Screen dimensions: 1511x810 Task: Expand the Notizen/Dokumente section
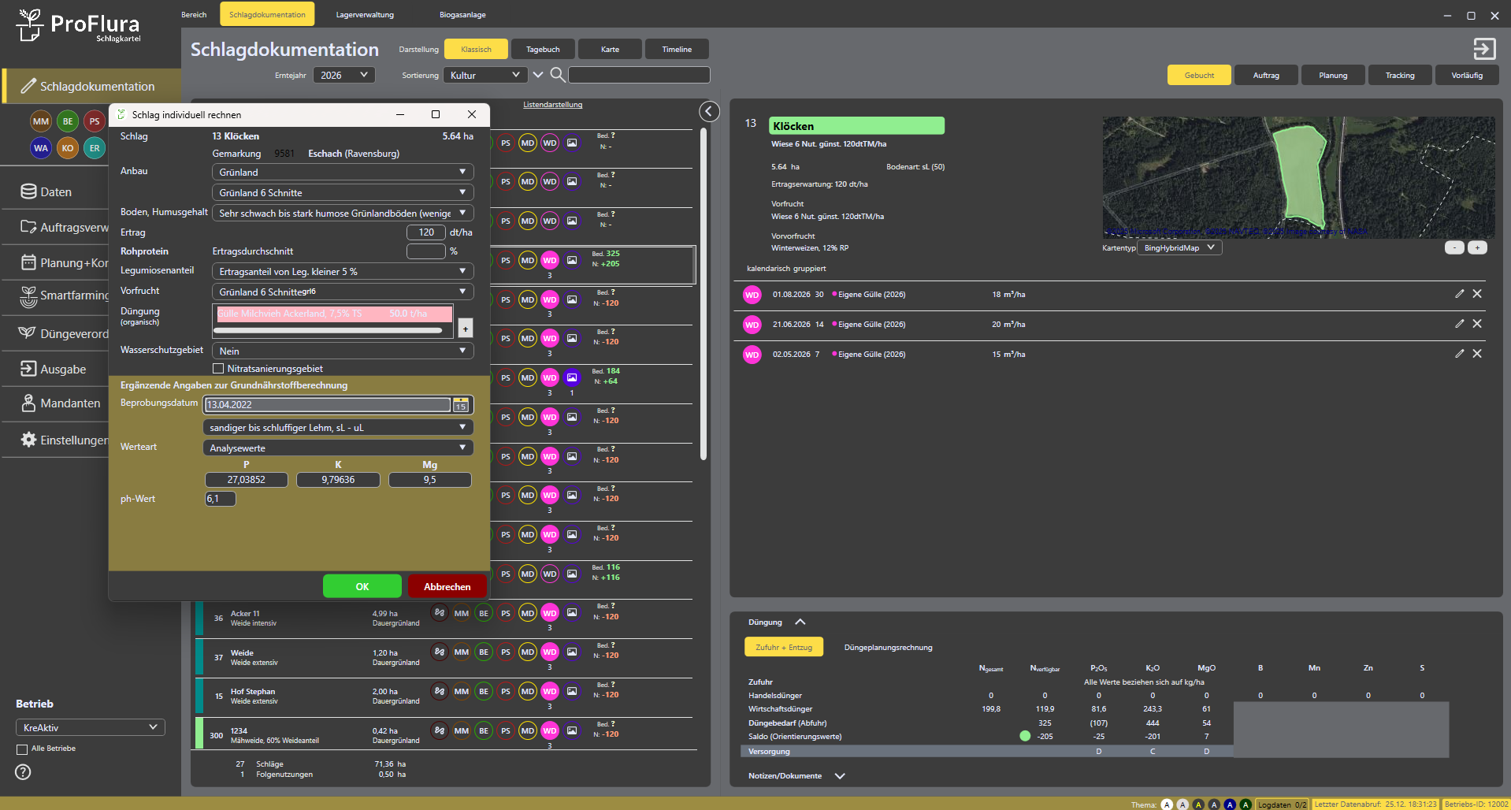(x=840, y=776)
